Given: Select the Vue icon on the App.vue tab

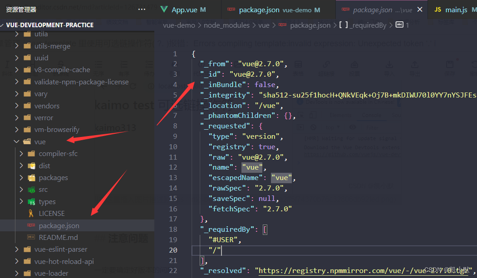Looking at the screenshot, I should (164, 9).
